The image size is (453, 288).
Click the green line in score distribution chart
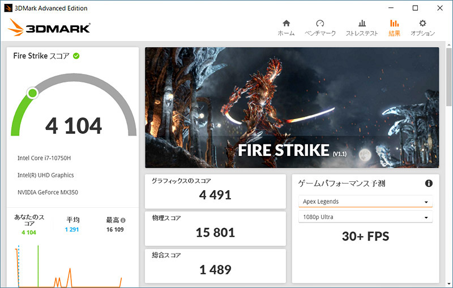(38, 266)
